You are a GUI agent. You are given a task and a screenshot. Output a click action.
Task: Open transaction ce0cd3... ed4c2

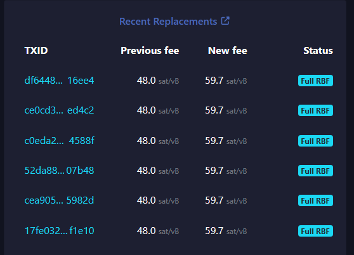click(x=59, y=110)
